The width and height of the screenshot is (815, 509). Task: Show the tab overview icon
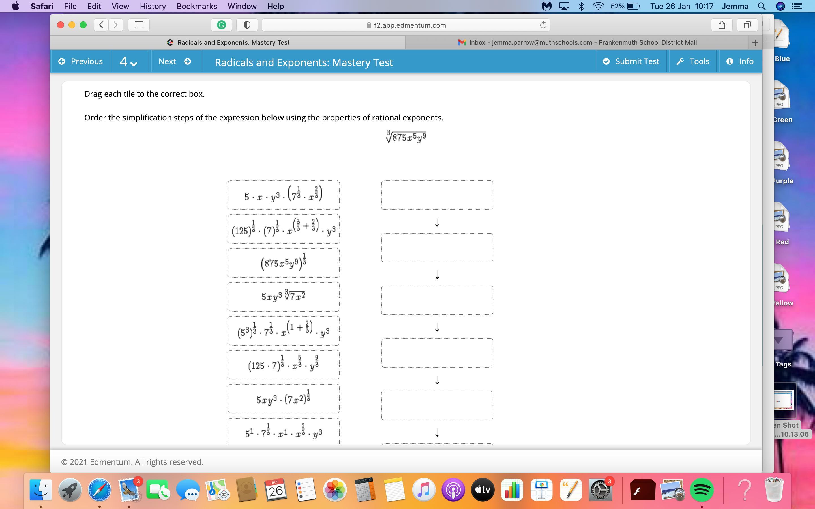point(747,25)
